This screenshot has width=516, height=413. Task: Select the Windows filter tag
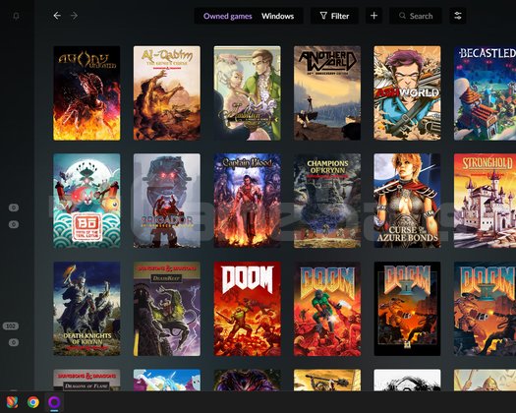[278, 16]
